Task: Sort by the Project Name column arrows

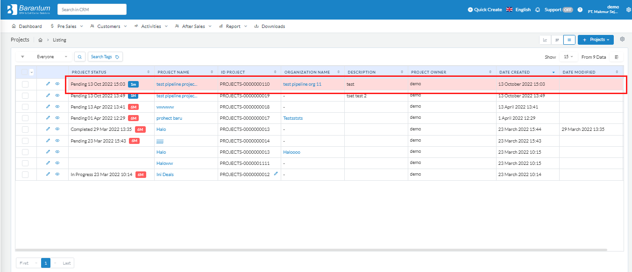Action: coord(212,72)
